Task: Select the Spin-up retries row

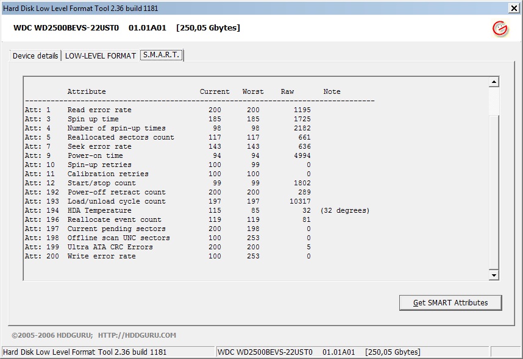Action: (x=168, y=165)
